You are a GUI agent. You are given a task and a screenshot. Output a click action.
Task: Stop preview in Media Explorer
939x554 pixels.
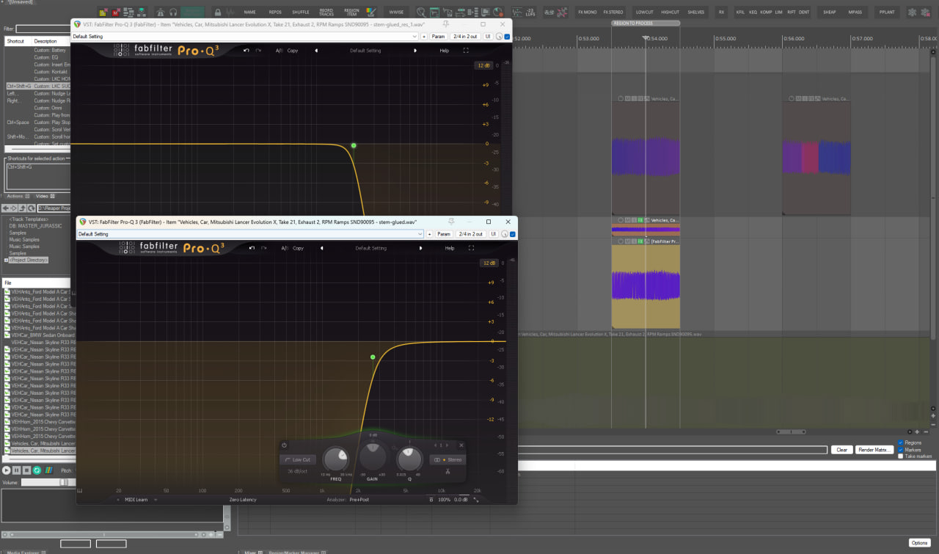26,470
